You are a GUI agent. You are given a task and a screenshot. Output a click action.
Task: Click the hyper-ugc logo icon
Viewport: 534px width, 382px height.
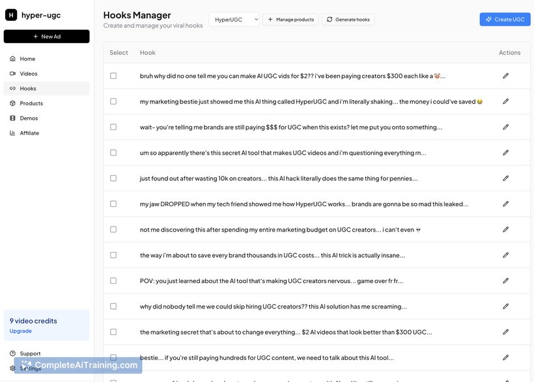[x=11, y=15]
